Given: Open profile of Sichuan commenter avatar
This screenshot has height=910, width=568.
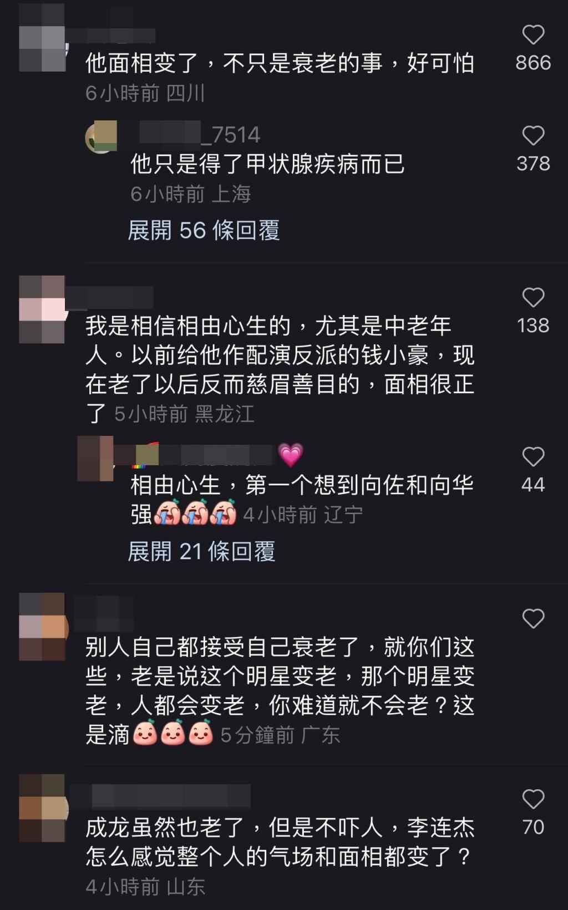Looking at the screenshot, I should pyautogui.click(x=43, y=38).
